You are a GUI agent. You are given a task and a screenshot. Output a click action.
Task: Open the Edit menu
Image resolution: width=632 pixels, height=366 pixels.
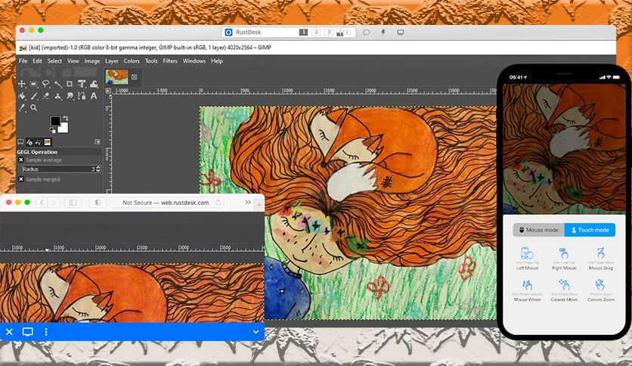coord(37,60)
